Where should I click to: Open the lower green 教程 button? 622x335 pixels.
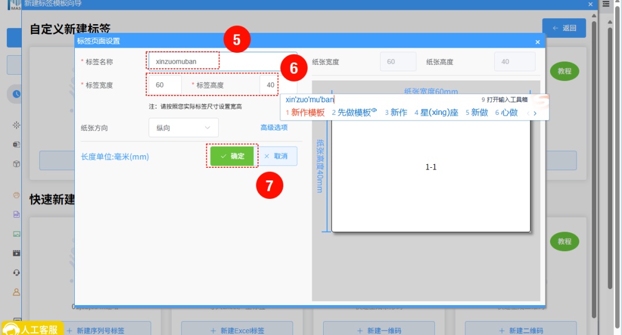564,241
